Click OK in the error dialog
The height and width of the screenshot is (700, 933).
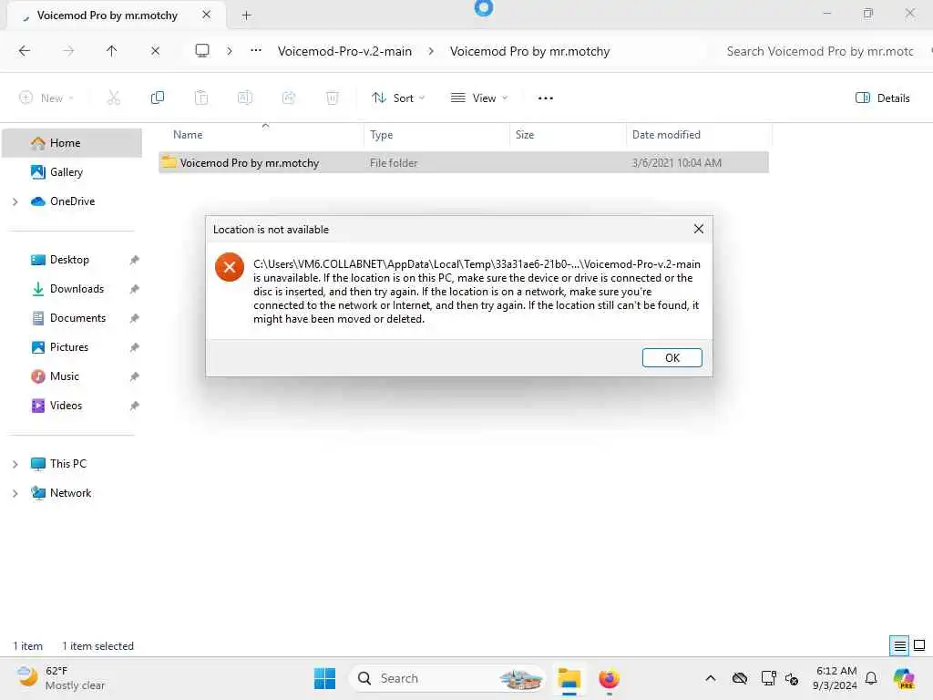672,357
